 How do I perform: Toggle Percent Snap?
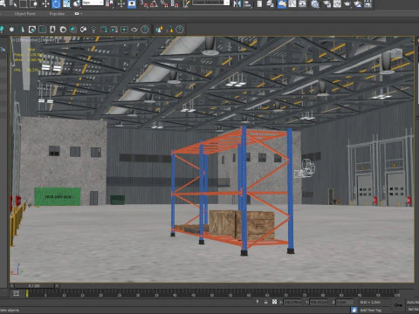pyautogui.click(x=164, y=3)
